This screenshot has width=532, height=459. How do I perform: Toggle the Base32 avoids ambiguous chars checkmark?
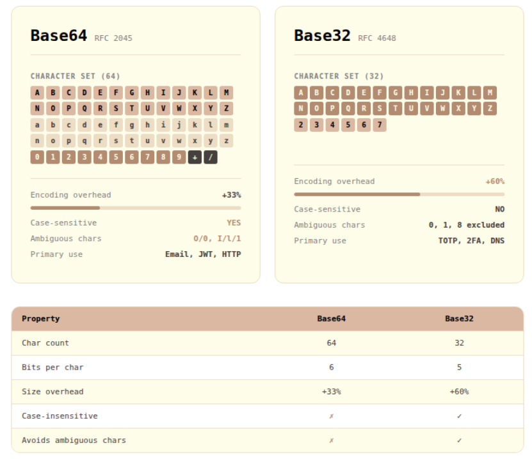tap(459, 440)
